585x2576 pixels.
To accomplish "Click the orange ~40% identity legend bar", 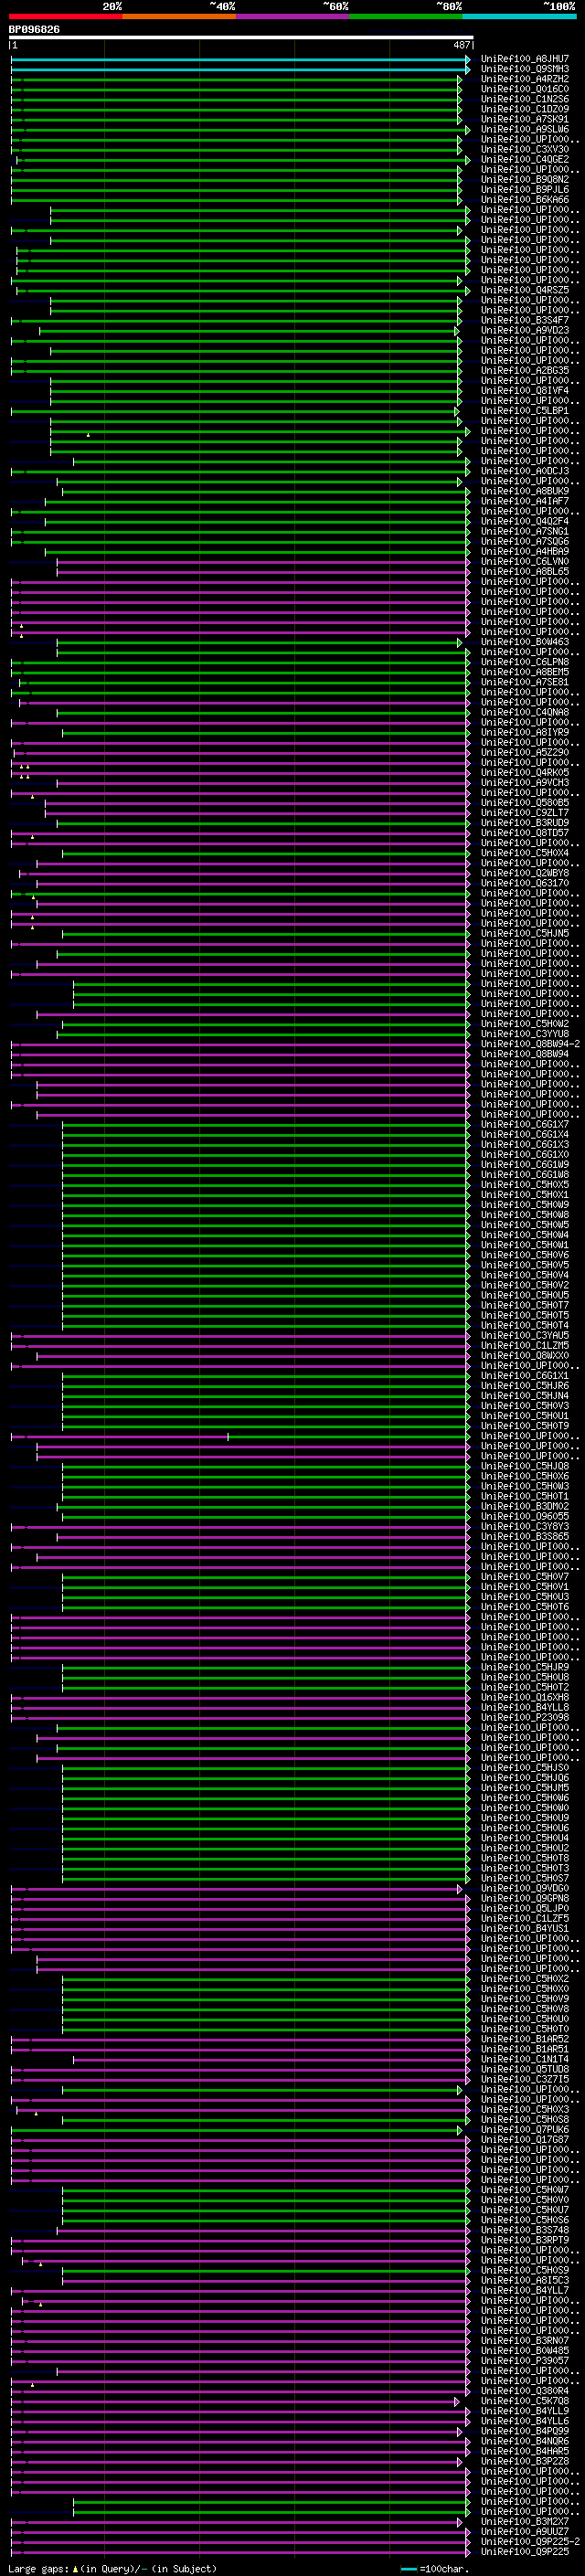I will (179, 17).
